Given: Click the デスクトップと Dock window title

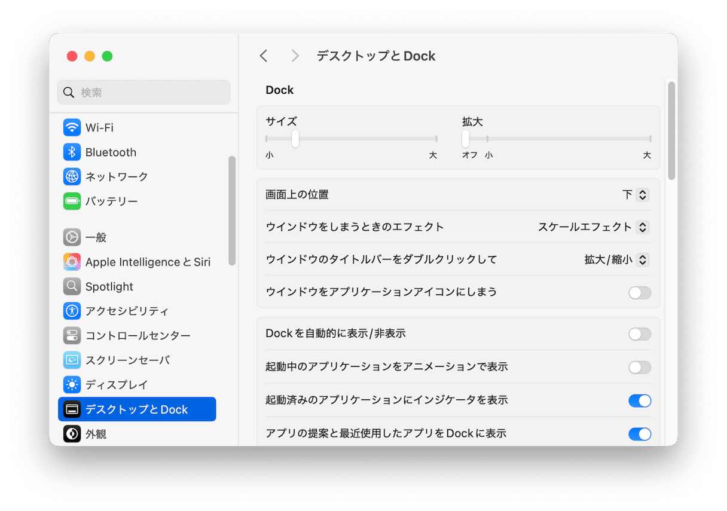Looking at the screenshot, I should point(376,56).
